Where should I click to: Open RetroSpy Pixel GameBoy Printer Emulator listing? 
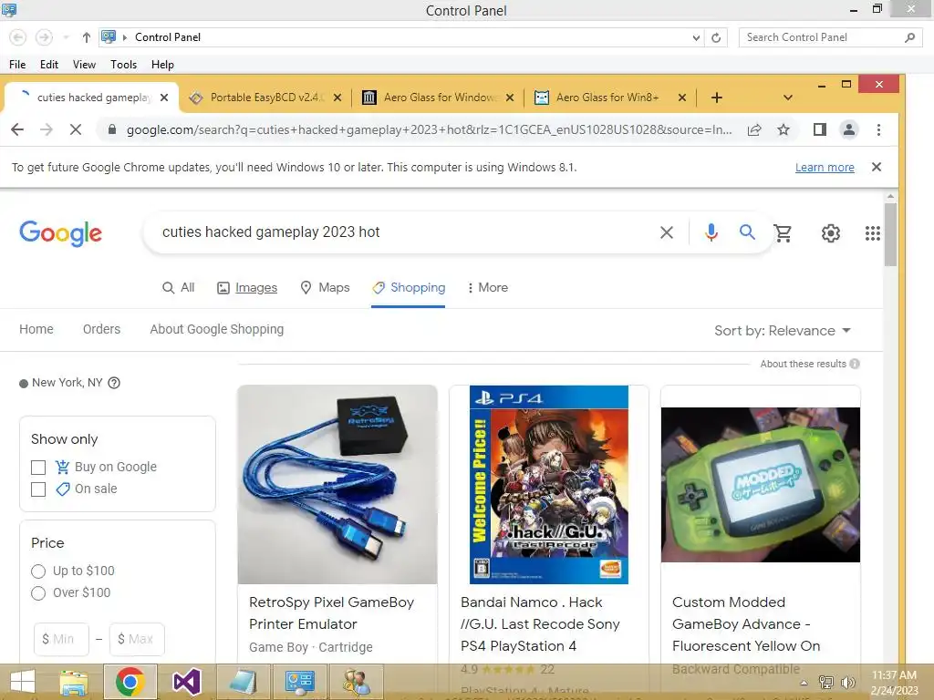(331, 613)
